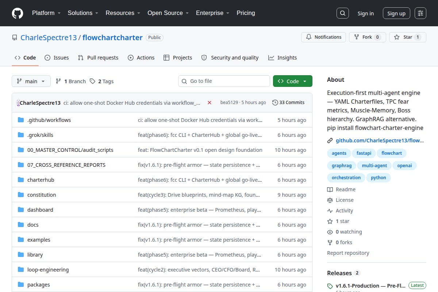Open the GitHub homepage logo
The image size is (438, 292).
tap(18, 13)
